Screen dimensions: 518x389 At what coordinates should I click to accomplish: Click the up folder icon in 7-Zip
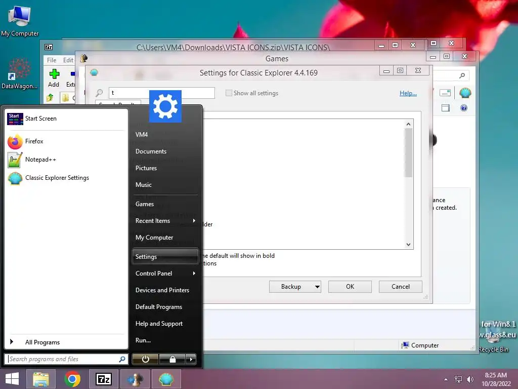pos(50,98)
